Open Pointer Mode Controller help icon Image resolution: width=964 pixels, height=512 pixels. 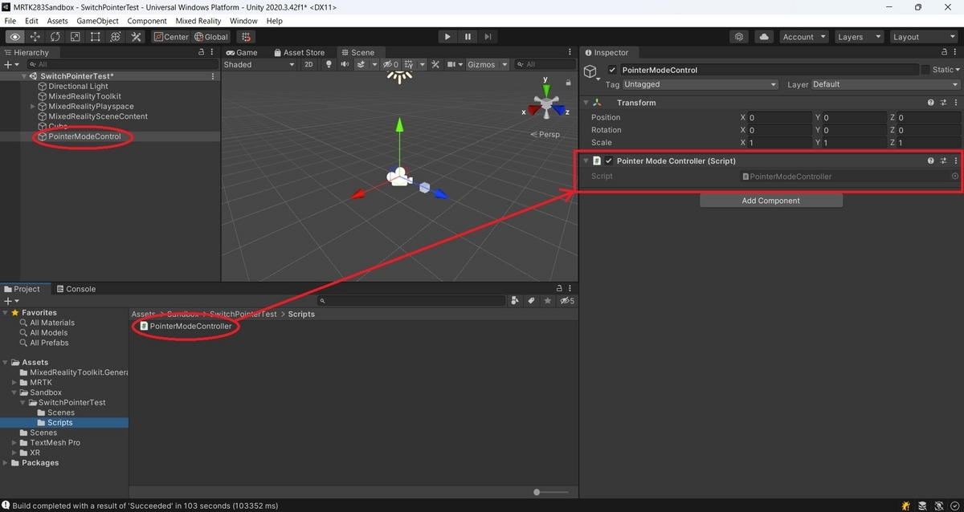click(931, 161)
